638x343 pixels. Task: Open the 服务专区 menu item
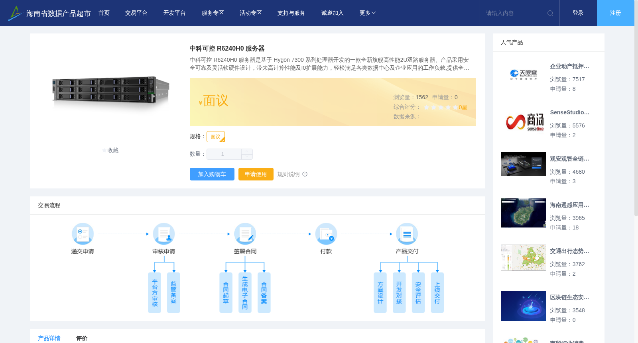click(x=213, y=13)
